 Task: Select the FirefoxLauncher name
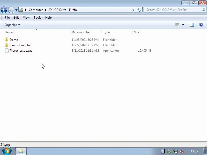[21, 45]
